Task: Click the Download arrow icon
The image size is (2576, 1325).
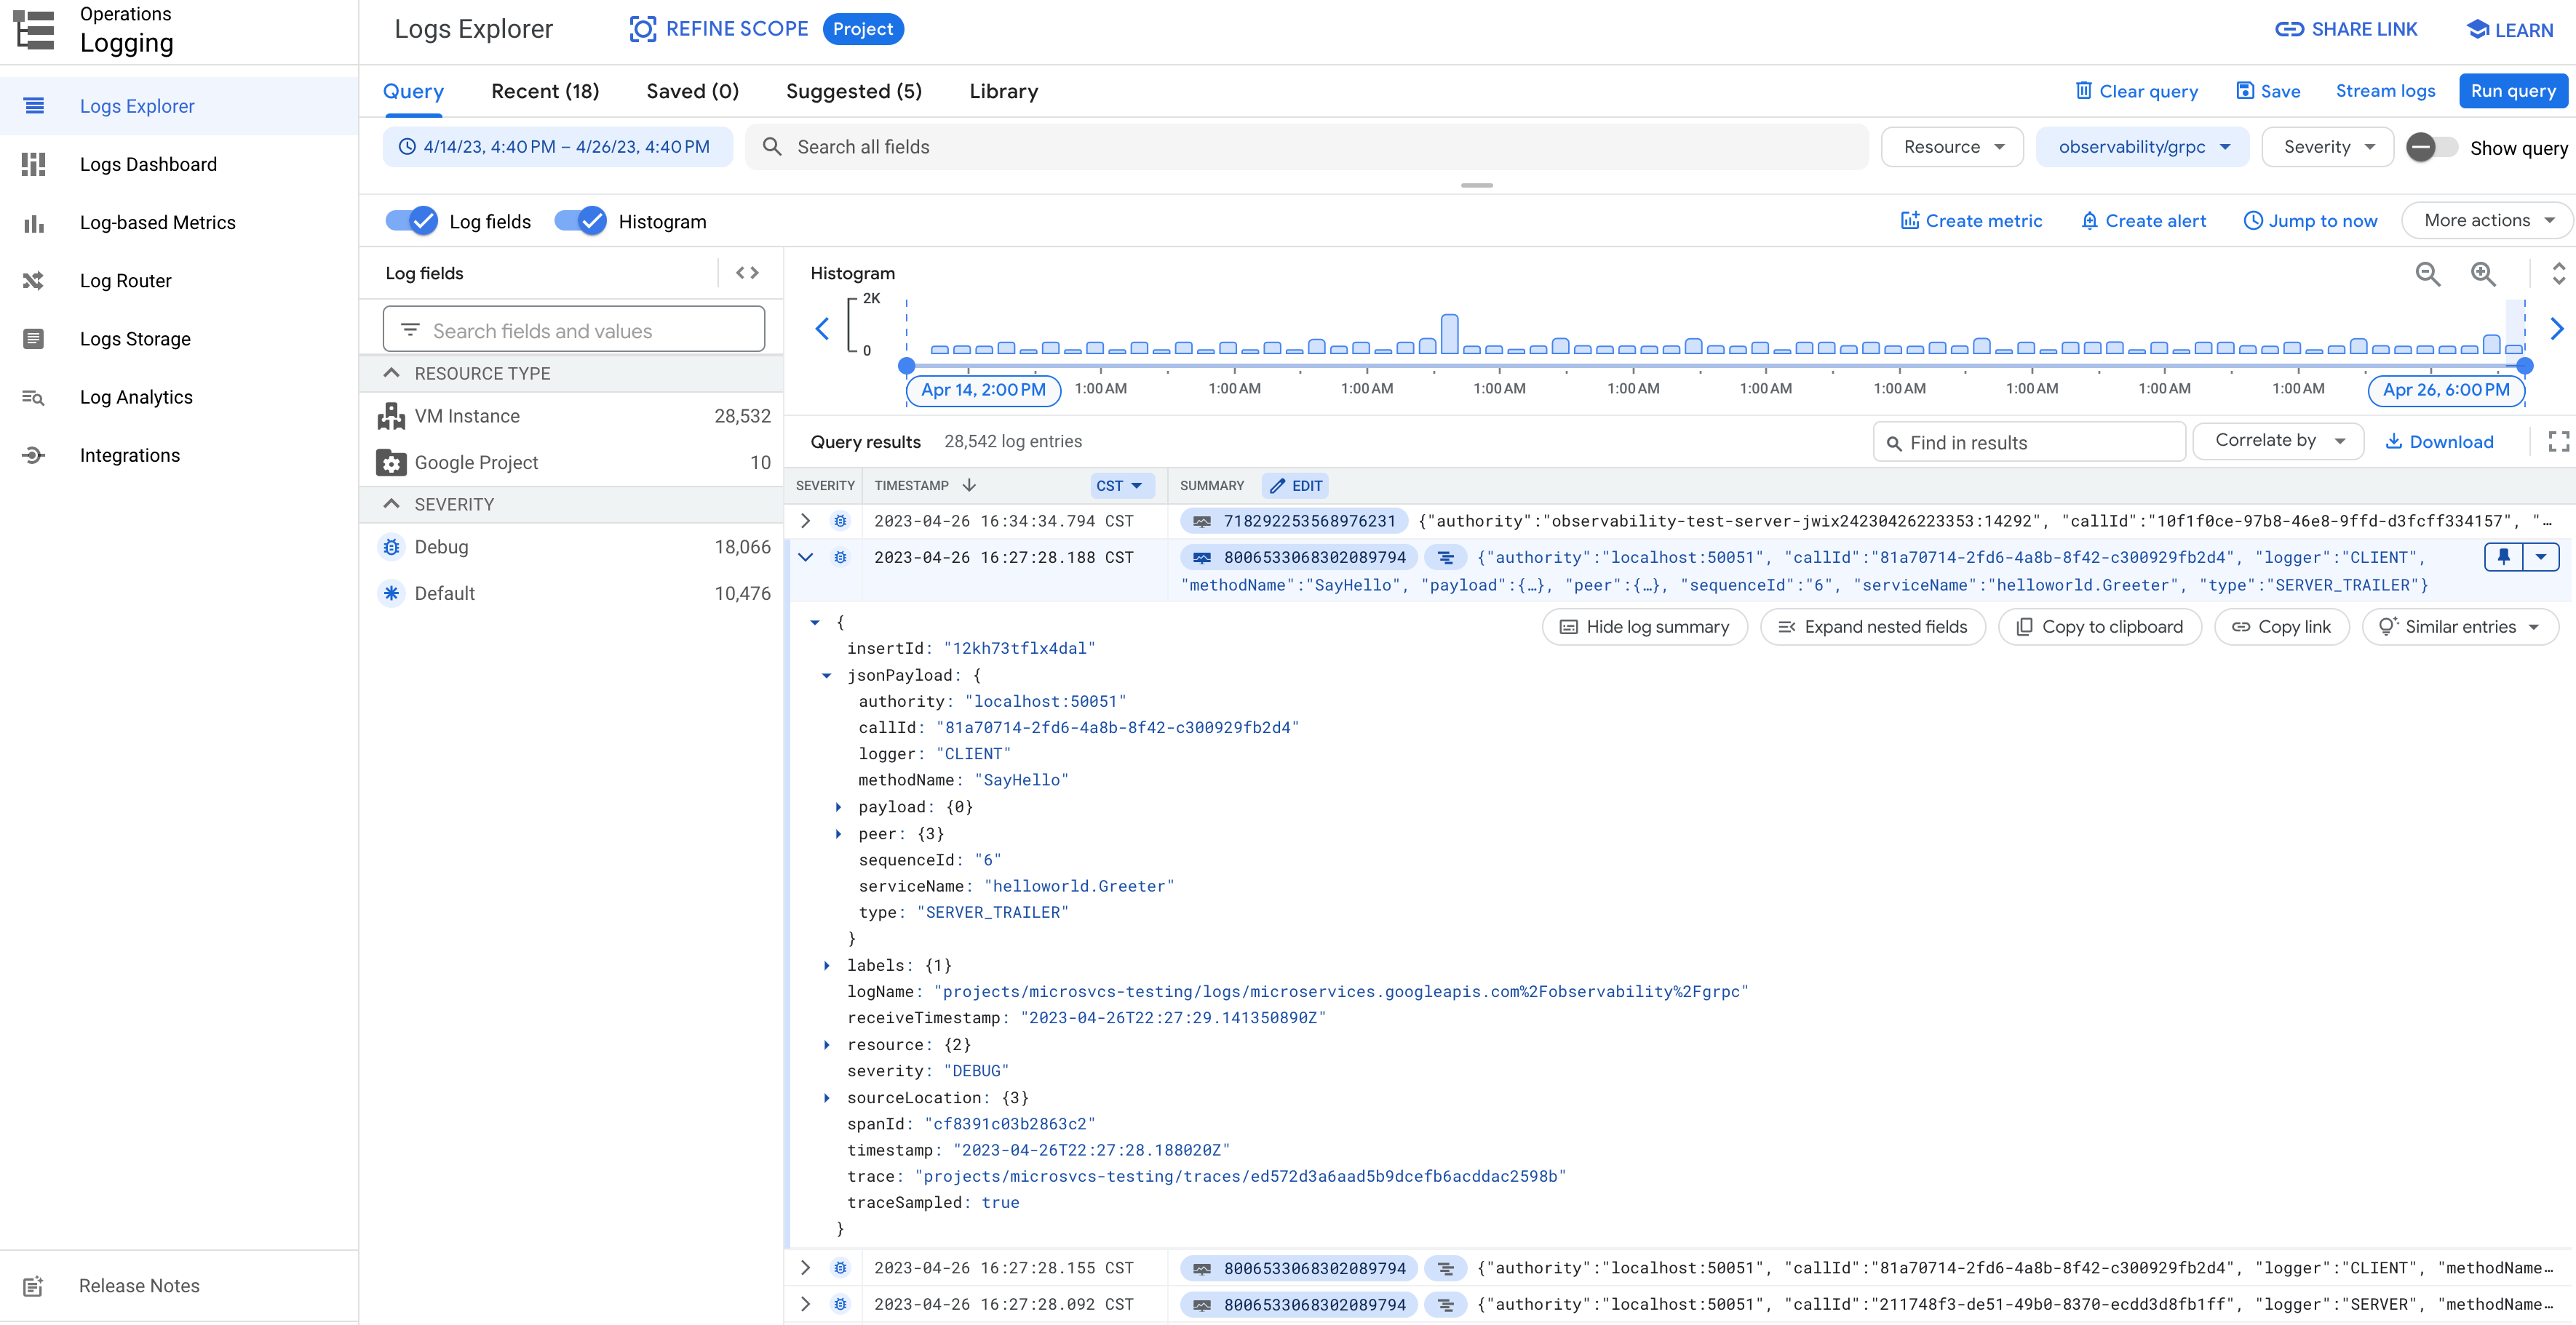Action: click(2393, 441)
